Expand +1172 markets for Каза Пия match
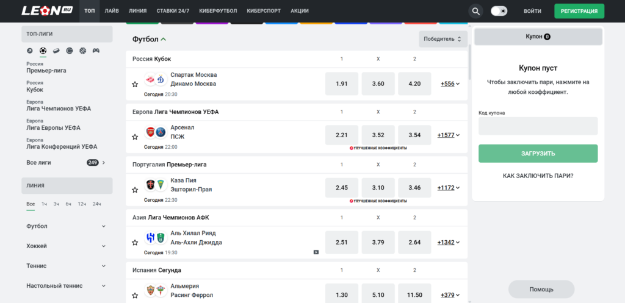This screenshot has height=303, width=625. 449,188
